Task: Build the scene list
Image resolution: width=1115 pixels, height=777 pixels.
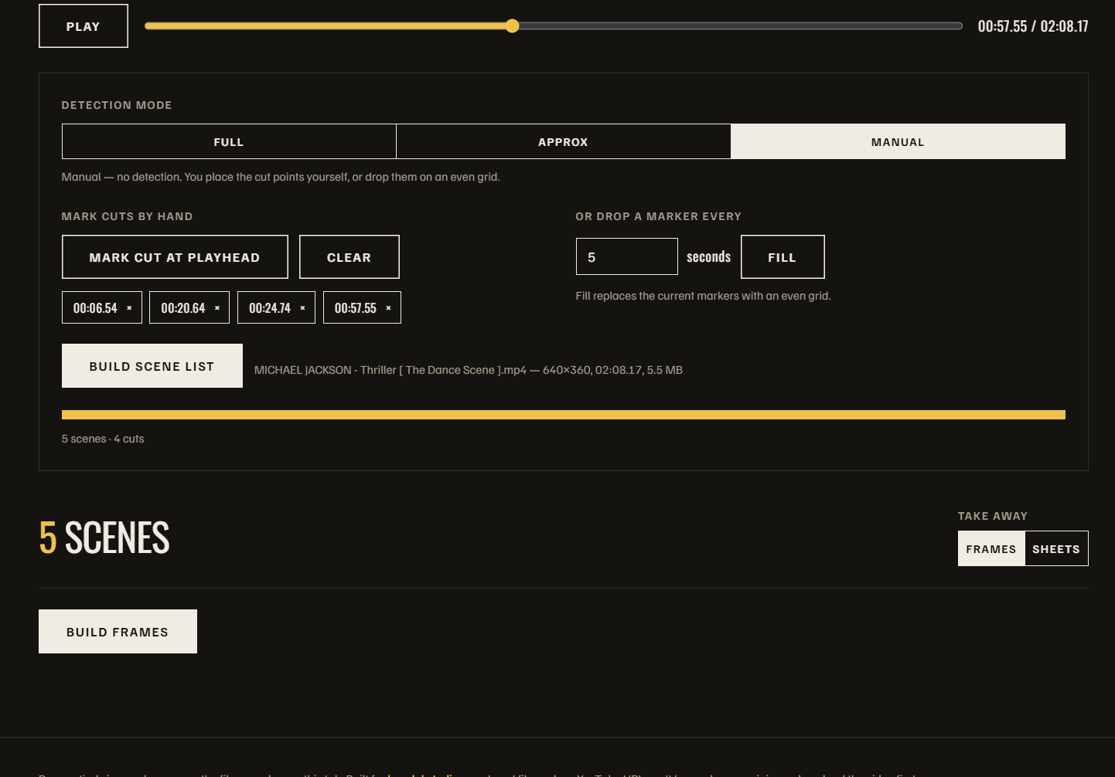Action: pos(152,366)
